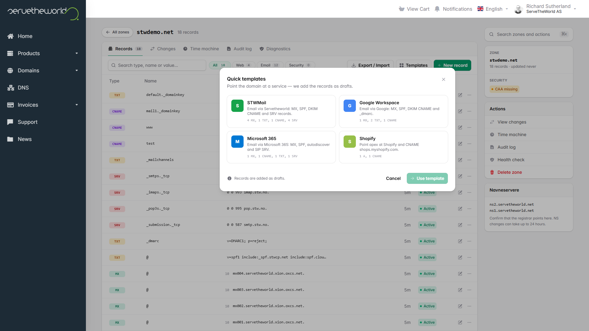Expand the Domains menu
Image resolution: width=589 pixels, height=331 pixels.
coord(43,70)
